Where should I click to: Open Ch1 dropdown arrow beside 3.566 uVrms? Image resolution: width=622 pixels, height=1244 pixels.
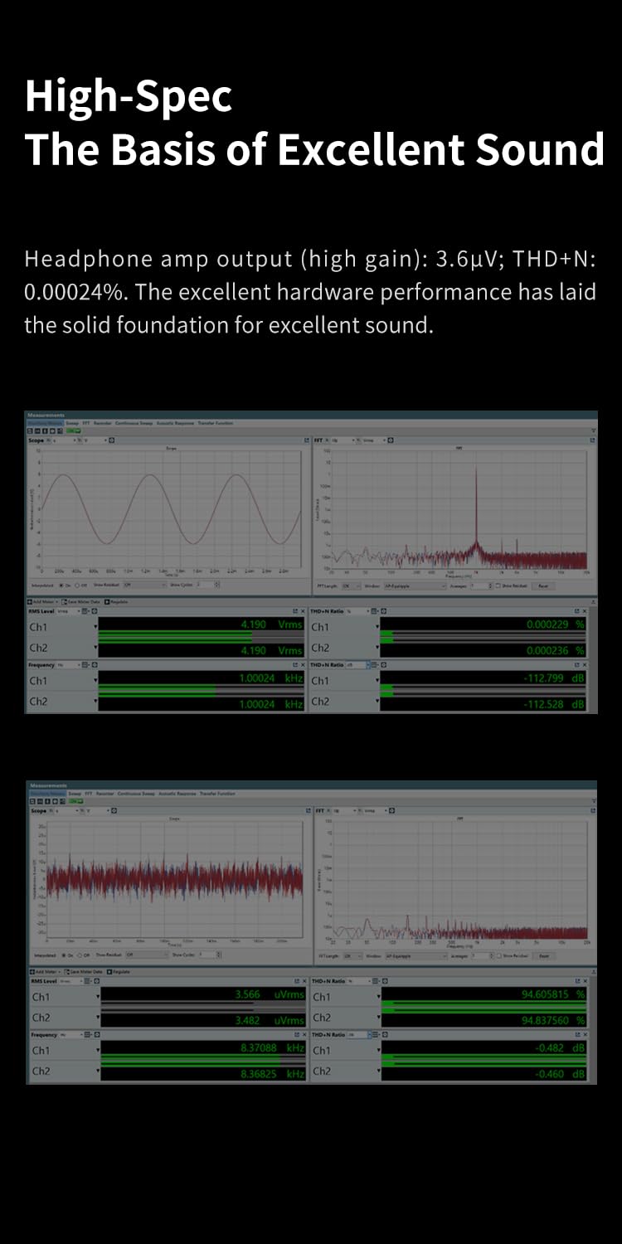[97, 998]
